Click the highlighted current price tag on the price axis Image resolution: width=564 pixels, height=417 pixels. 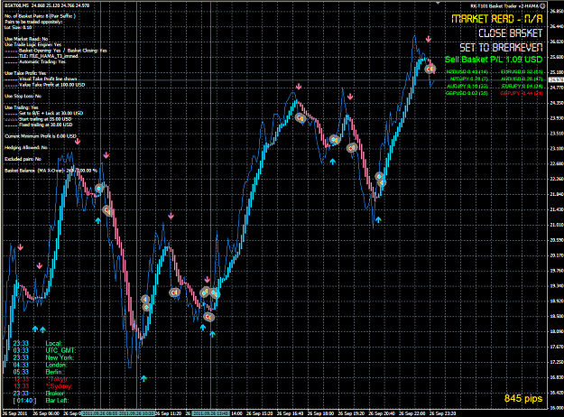(x=557, y=79)
